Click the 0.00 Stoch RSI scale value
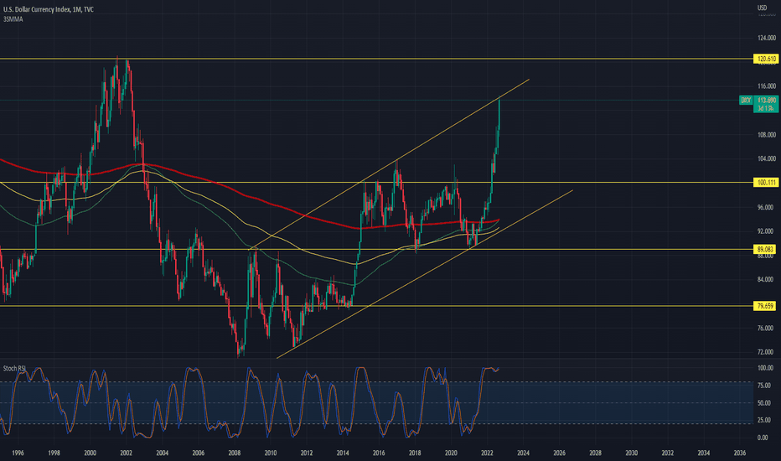781x461 pixels. point(763,438)
